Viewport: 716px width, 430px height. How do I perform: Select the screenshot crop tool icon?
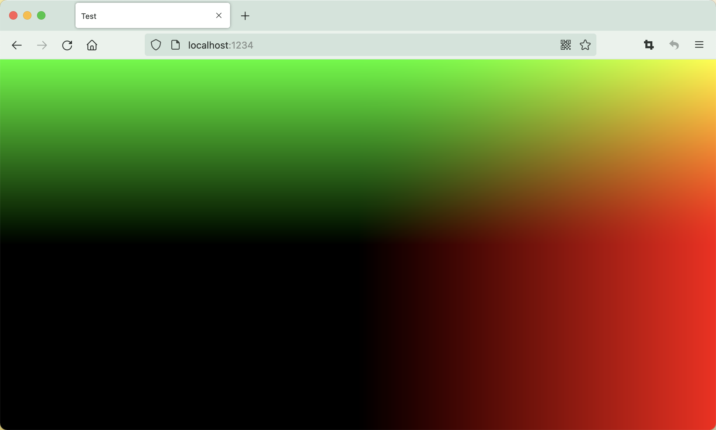[x=649, y=45]
